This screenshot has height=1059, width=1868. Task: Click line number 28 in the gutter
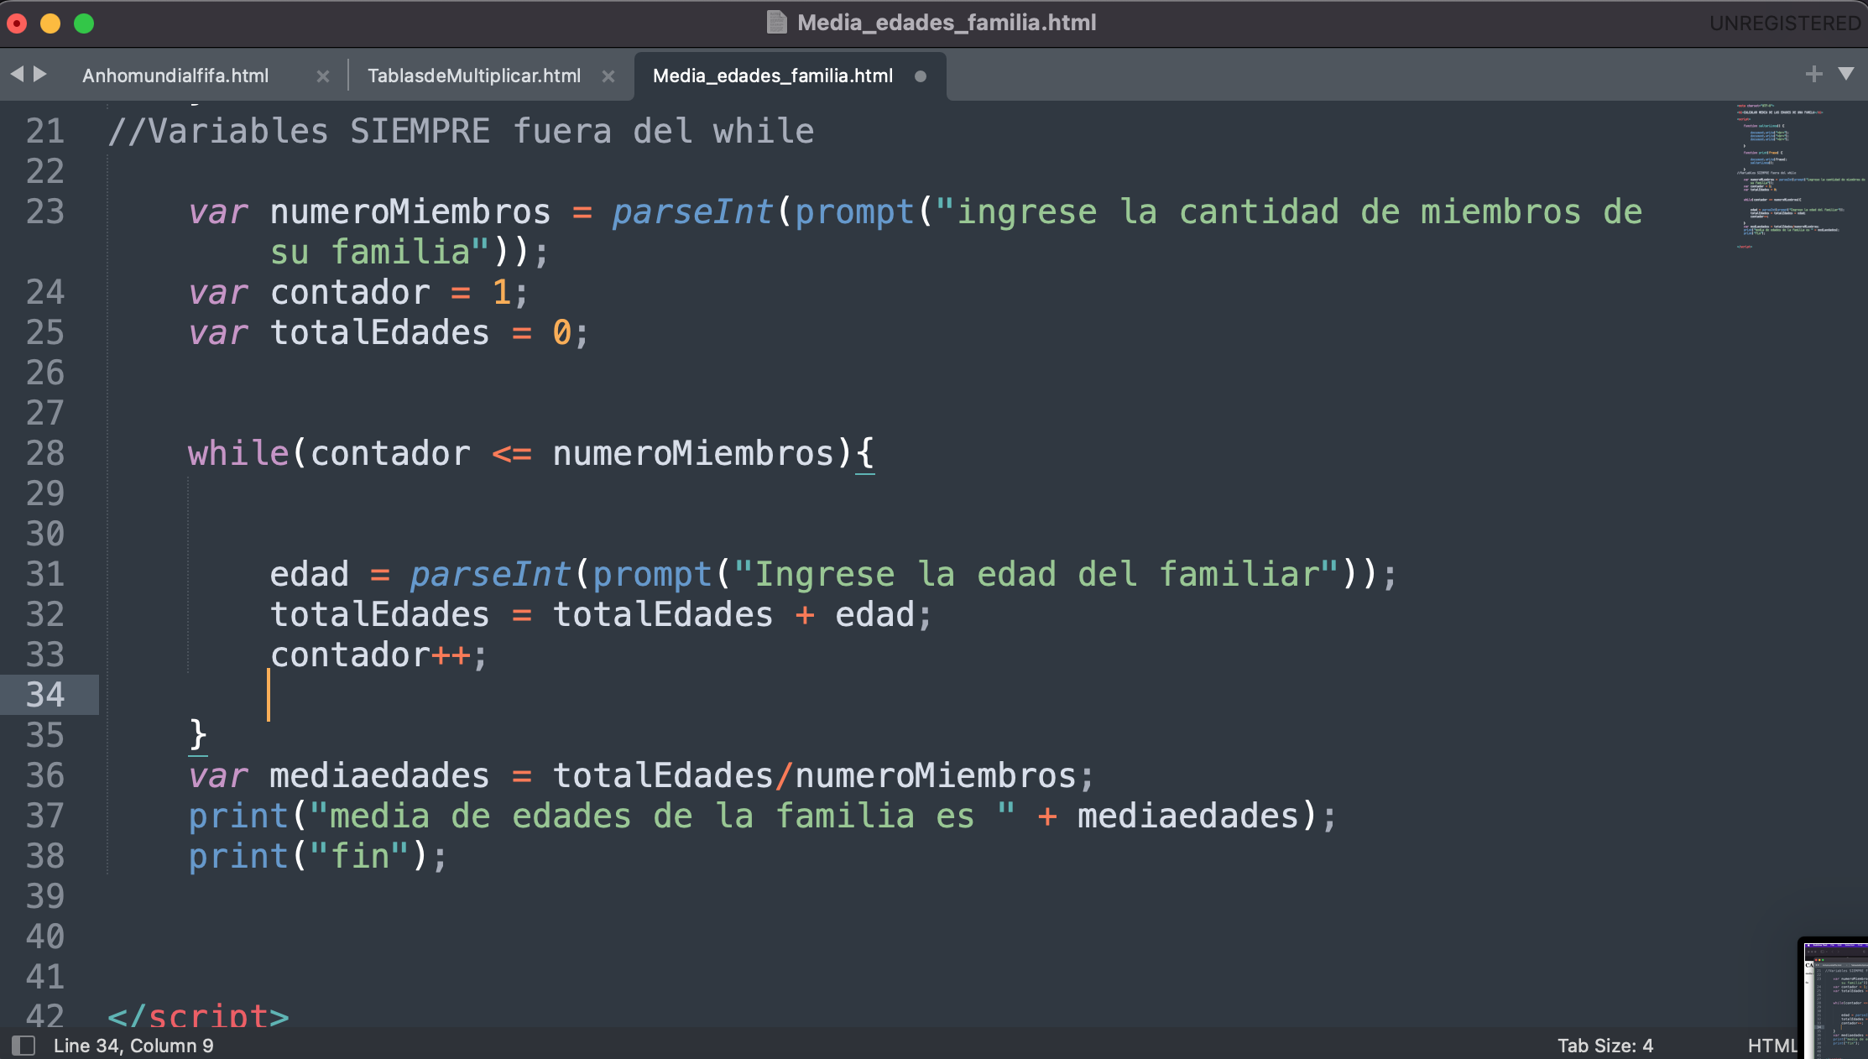(x=45, y=453)
